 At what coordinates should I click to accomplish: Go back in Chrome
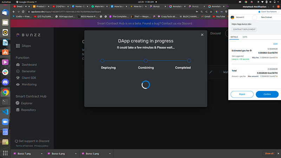click(14, 12)
